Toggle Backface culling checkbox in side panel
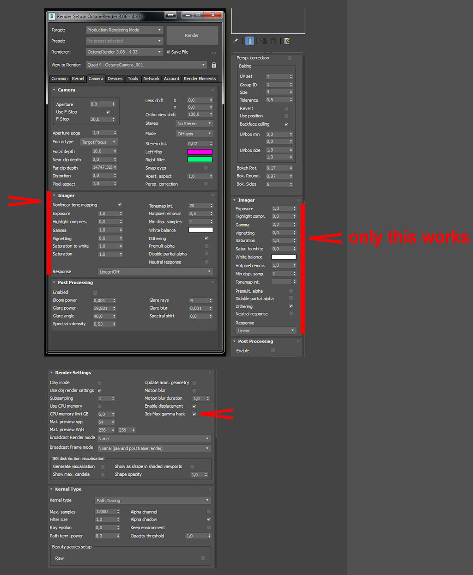 [286, 124]
